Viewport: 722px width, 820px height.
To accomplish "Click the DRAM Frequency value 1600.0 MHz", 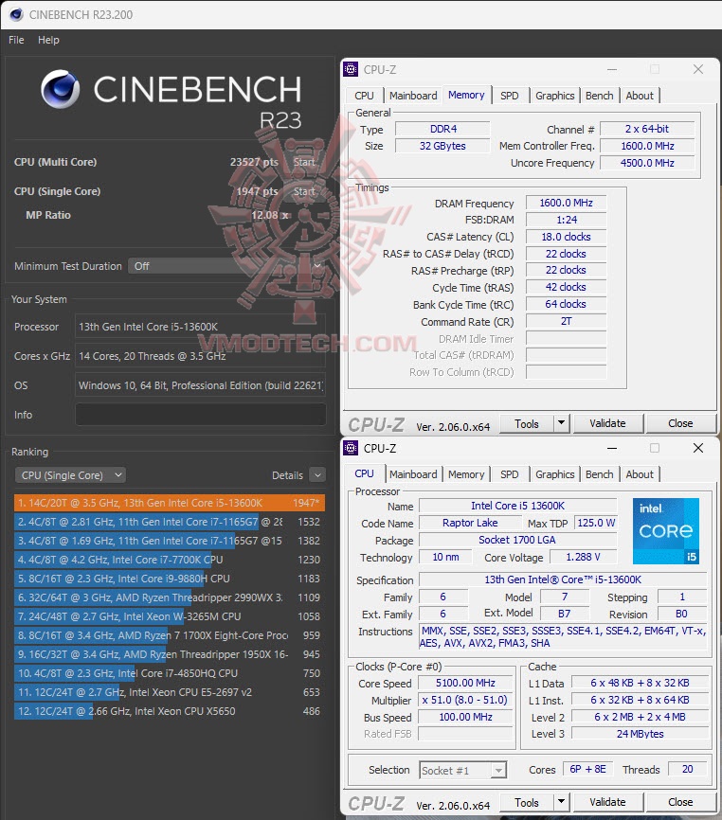I will 566,203.
